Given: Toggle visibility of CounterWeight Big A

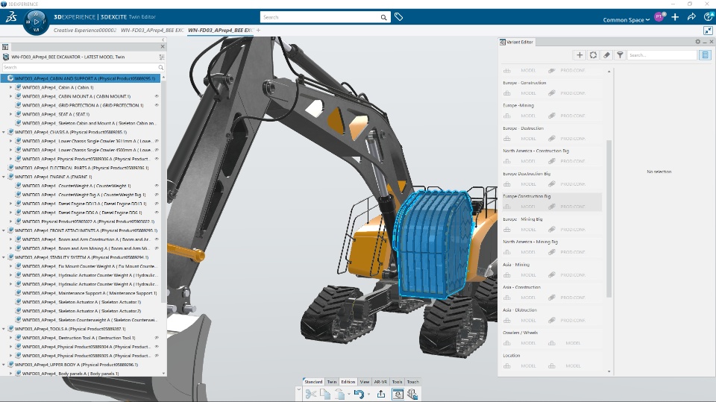Looking at the screenshot, I should click(157, 195).
